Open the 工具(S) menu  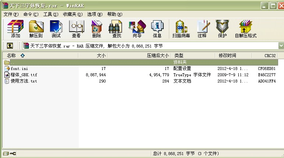[x=51, y=14]
